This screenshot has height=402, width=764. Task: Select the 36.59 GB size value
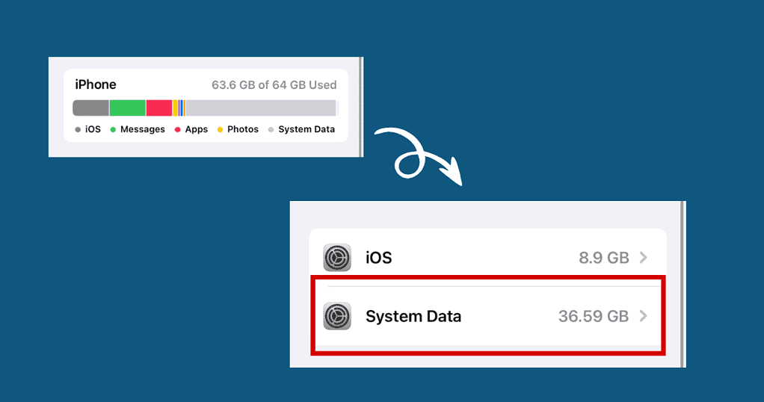pos(593,316)
